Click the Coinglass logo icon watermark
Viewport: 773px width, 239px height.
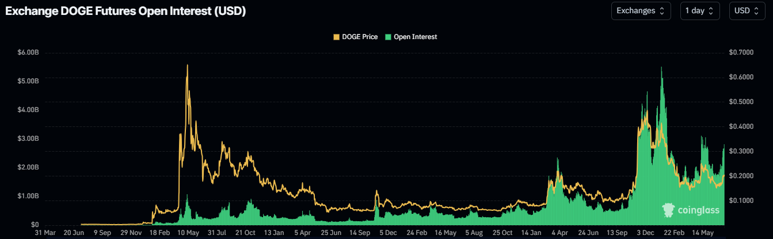[668, 210]
